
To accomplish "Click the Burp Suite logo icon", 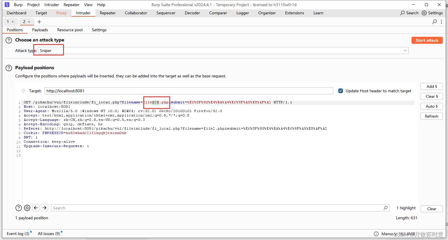I will click(x=7, y=5).
